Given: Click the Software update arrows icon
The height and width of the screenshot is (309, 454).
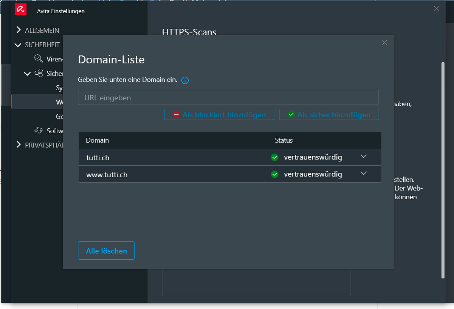Looking at the screenshot, I should point(39,131).
